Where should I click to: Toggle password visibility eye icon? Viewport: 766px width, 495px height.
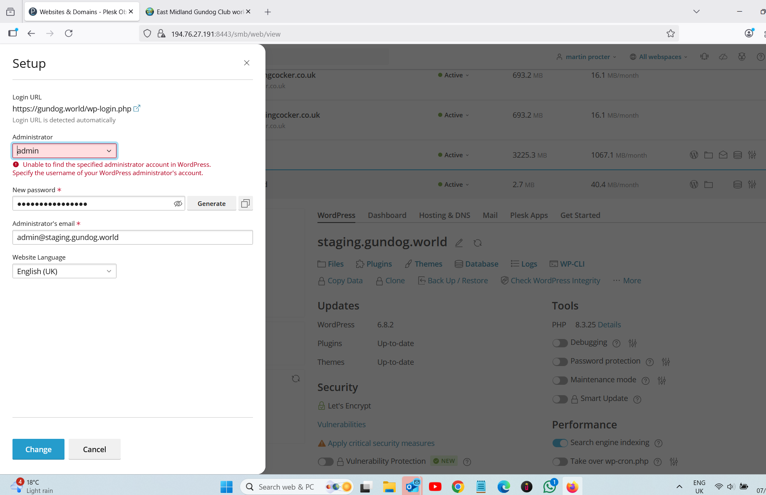pyautogui.click(x=178, y=203)
